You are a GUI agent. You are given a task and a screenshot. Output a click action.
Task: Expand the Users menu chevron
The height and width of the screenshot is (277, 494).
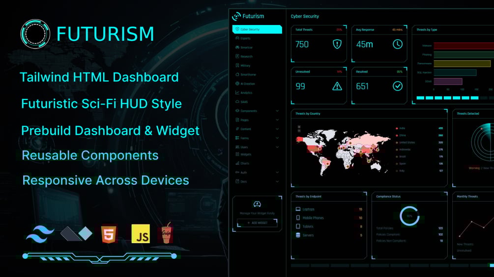(277, 147)
